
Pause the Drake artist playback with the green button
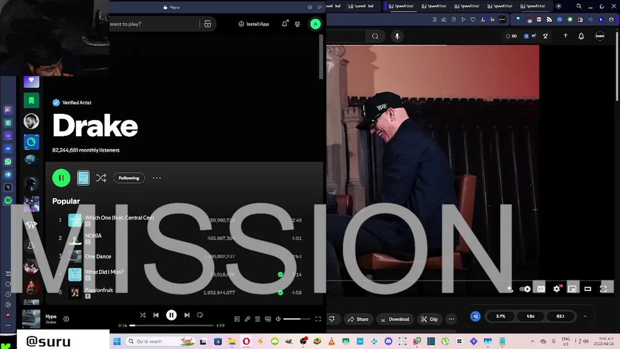[x=61, y=178]
